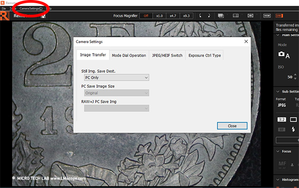
Task: Open the Still Img. Save Dest. dropdown
Action: pos(116,77)
